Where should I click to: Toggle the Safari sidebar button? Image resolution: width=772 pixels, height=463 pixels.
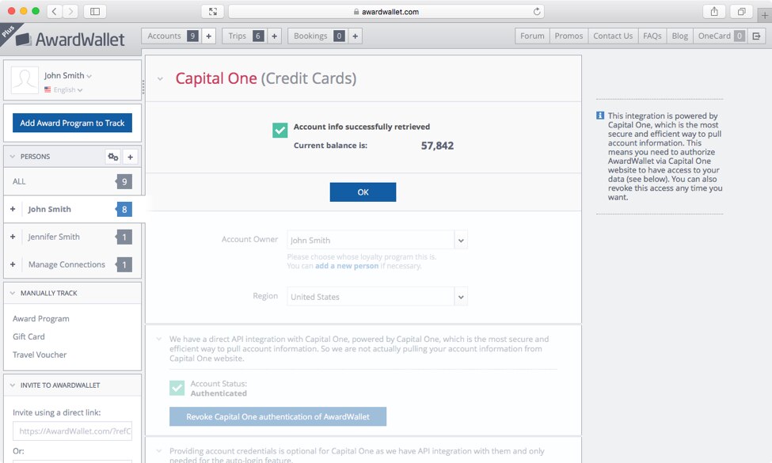[x=95, y=11]
